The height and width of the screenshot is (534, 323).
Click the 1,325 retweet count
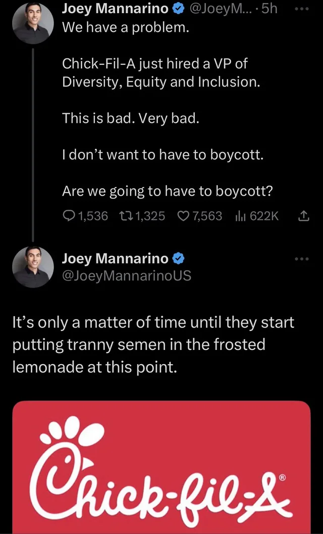coord(150,216)
